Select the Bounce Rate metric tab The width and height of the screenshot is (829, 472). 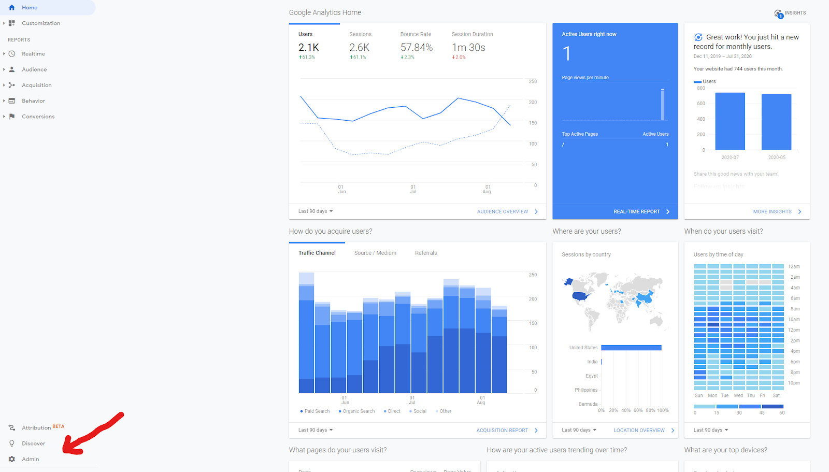tap(417, 46)
